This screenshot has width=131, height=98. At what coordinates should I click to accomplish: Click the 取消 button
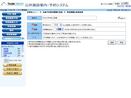(122, 43)
